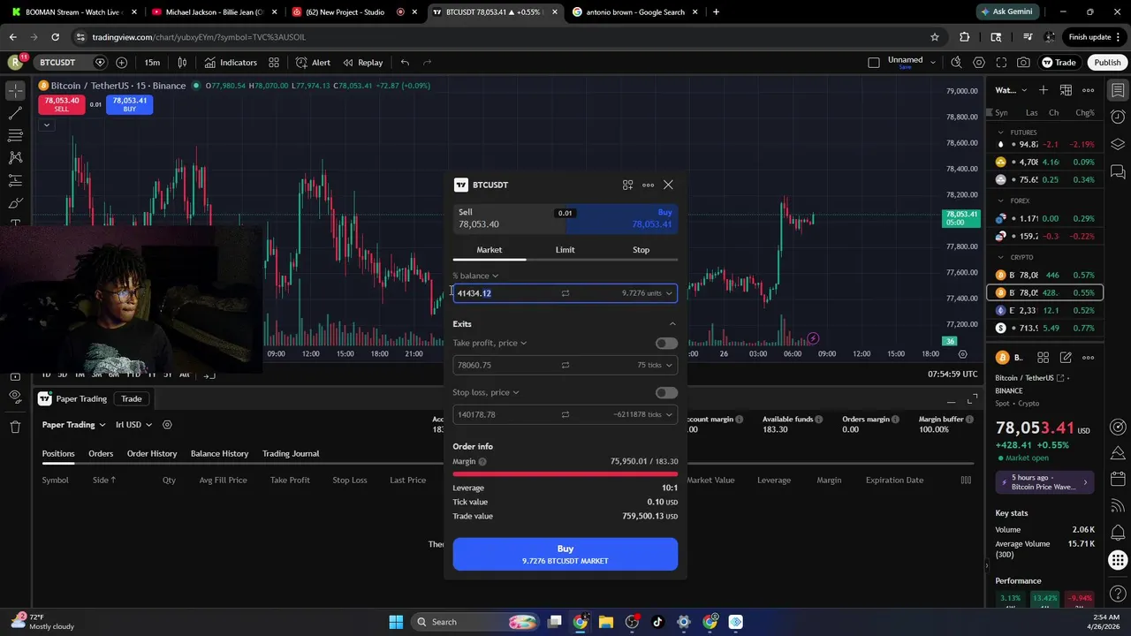Collapse the FUTURES watchlist group
The width and height of the screenshot is (1131, 636).
coord(1000,132)
